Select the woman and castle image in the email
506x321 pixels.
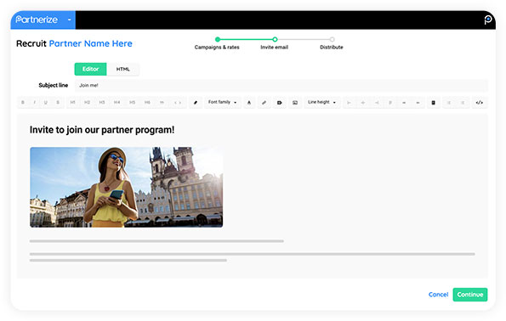(127, 187)
